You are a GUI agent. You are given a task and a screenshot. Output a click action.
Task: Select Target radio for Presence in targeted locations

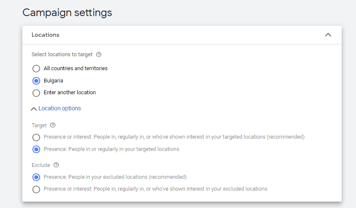[36, 149]
